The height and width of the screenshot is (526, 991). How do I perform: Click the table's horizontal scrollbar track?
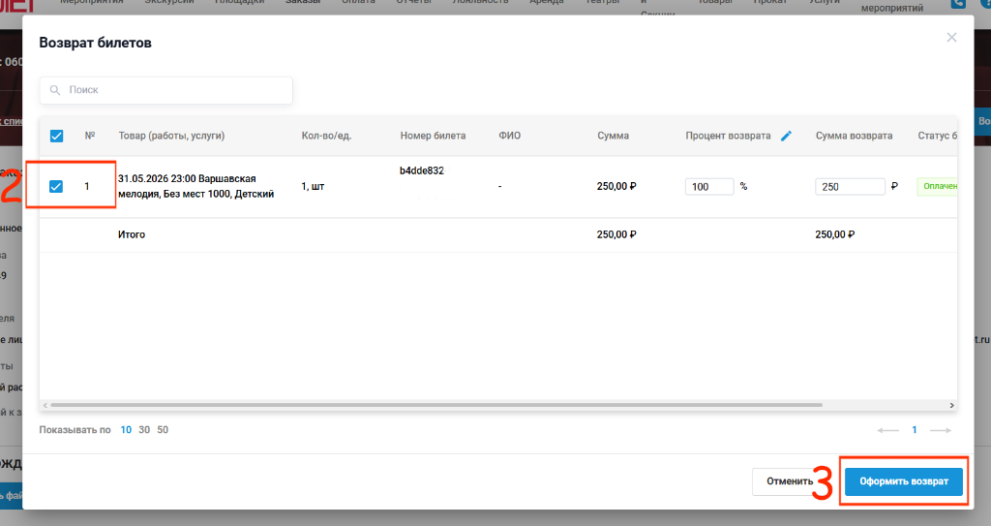coord(436,405)
